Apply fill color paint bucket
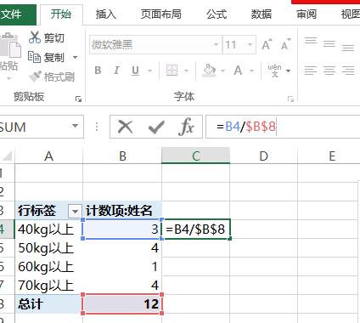 (209, 71)
